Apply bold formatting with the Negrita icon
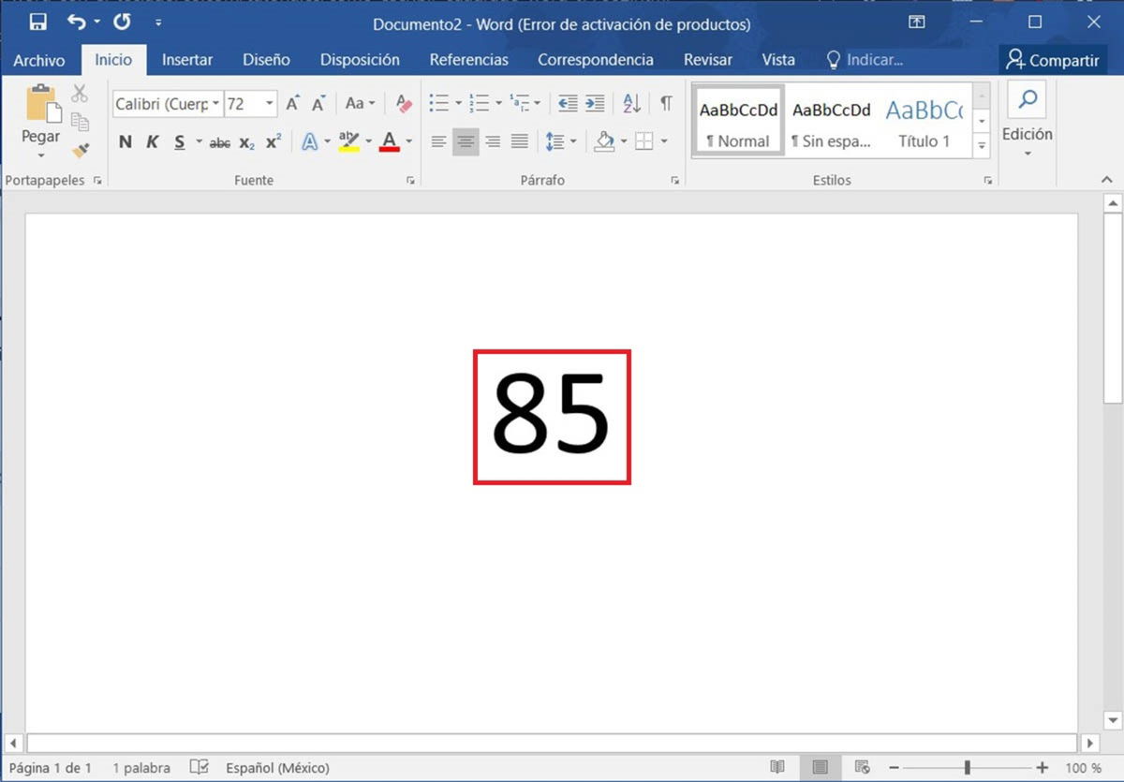This screenshot has height=782, width=1124. 126,141
